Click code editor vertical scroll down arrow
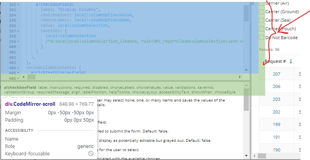Screen dimensions: 310x160 click(x=246, y=70)
